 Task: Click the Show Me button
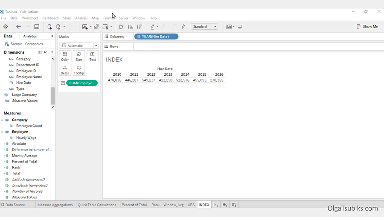point(367,26)
